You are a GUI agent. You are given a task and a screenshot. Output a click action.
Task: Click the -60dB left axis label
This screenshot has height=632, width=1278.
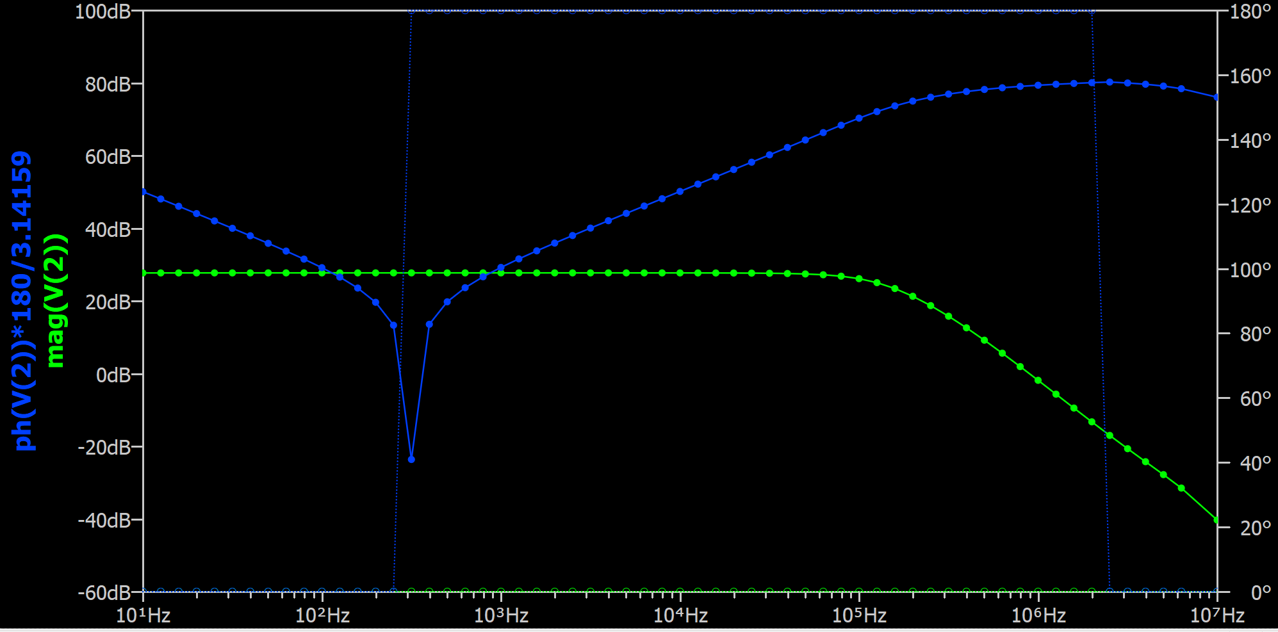coord(104,592)
